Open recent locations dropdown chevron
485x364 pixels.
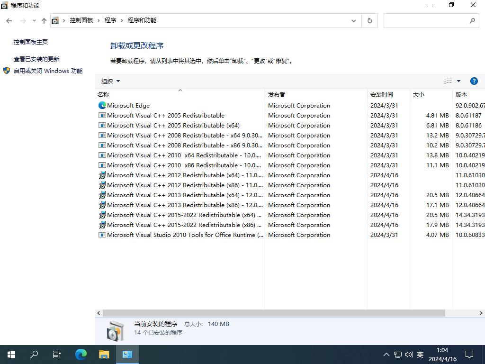pyautogui.click(x=34, y=21)
